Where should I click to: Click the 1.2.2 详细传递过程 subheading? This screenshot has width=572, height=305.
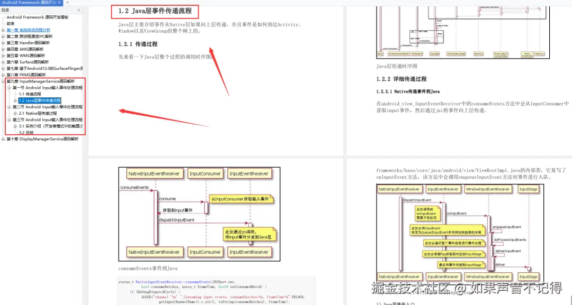click(x=401, y=79)
